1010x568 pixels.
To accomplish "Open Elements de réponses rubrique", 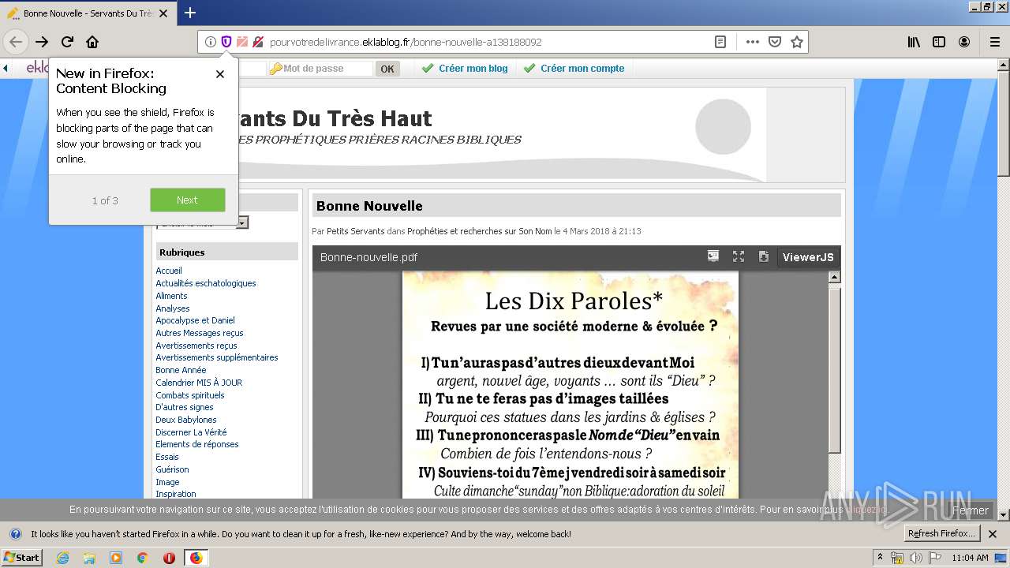I will (x=197, y=444).
